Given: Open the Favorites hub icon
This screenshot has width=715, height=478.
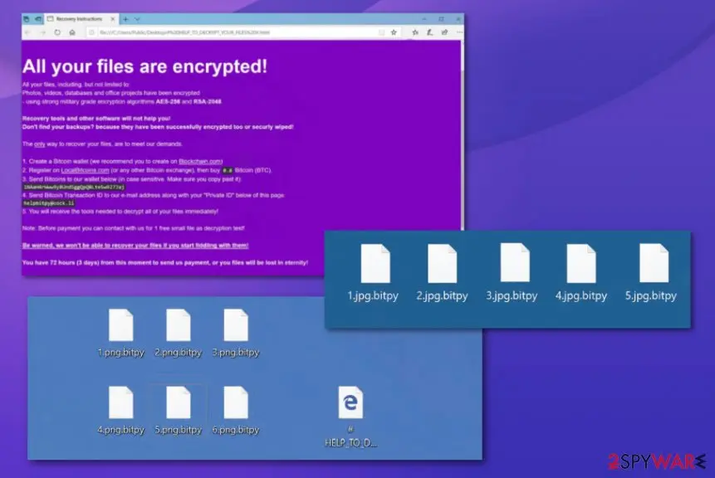Looking at the screenshot, I should tap(415, 32).
